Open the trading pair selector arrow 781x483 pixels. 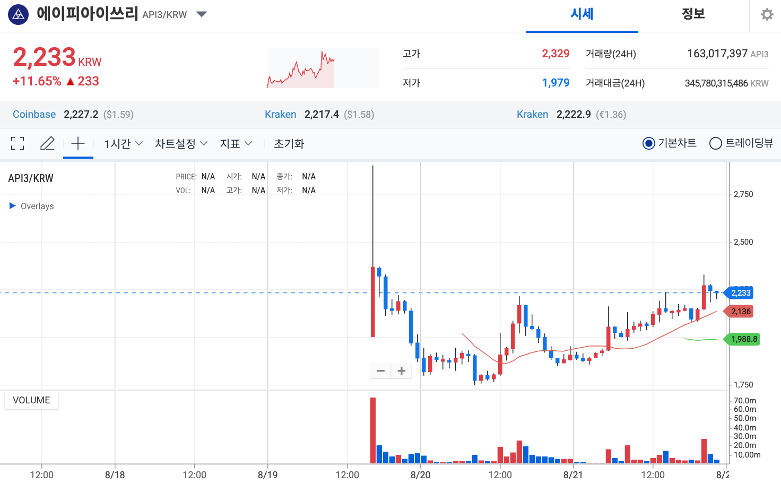pos(201,15)
